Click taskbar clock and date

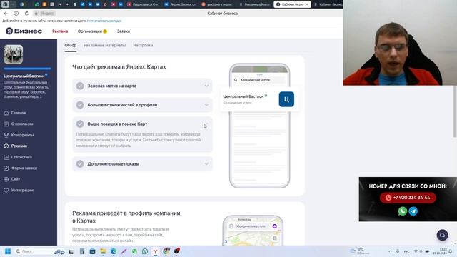(440, 251)
